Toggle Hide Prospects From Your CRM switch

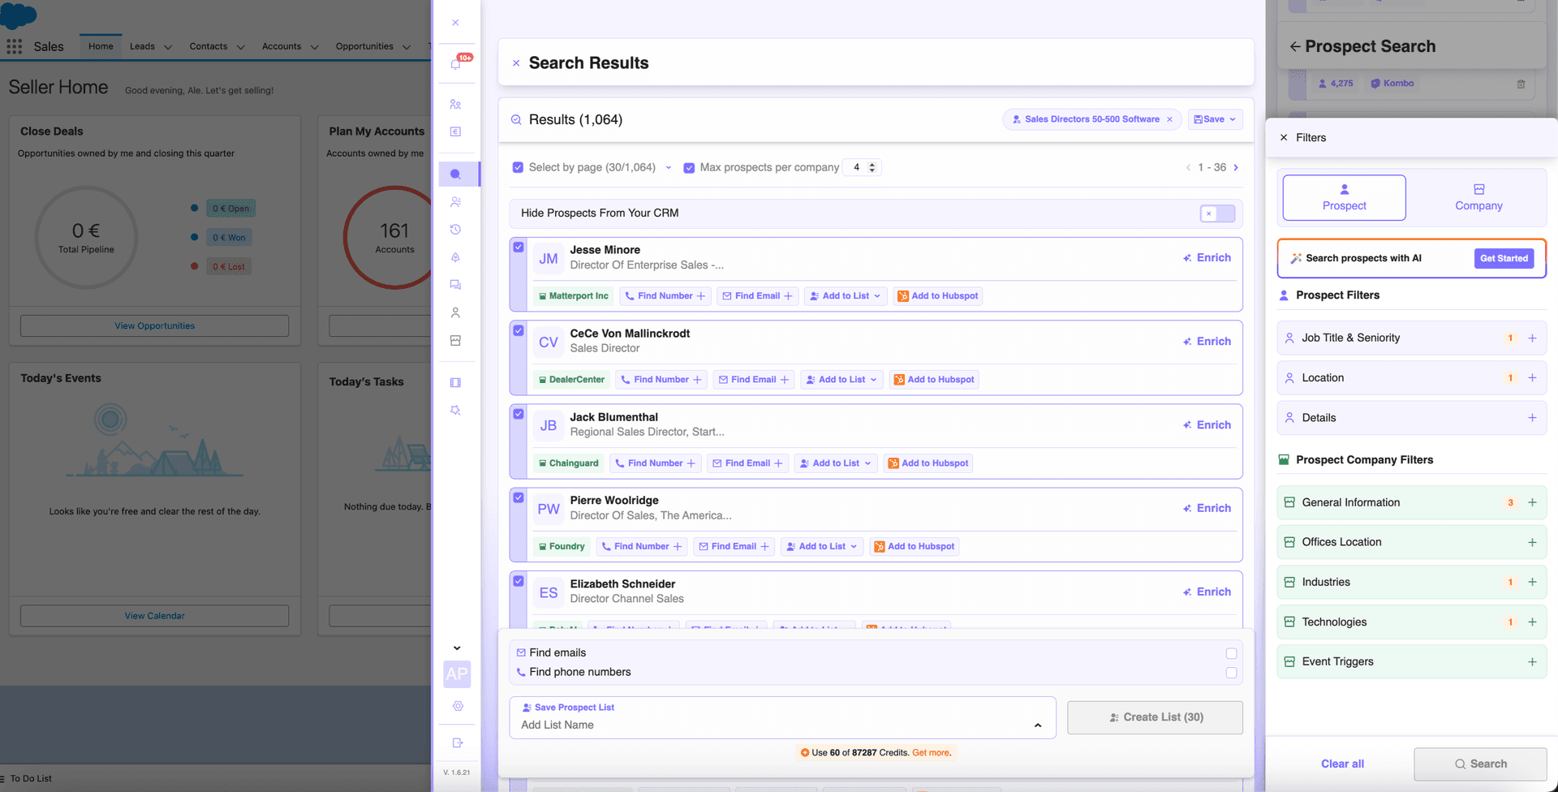point(1217,213)
